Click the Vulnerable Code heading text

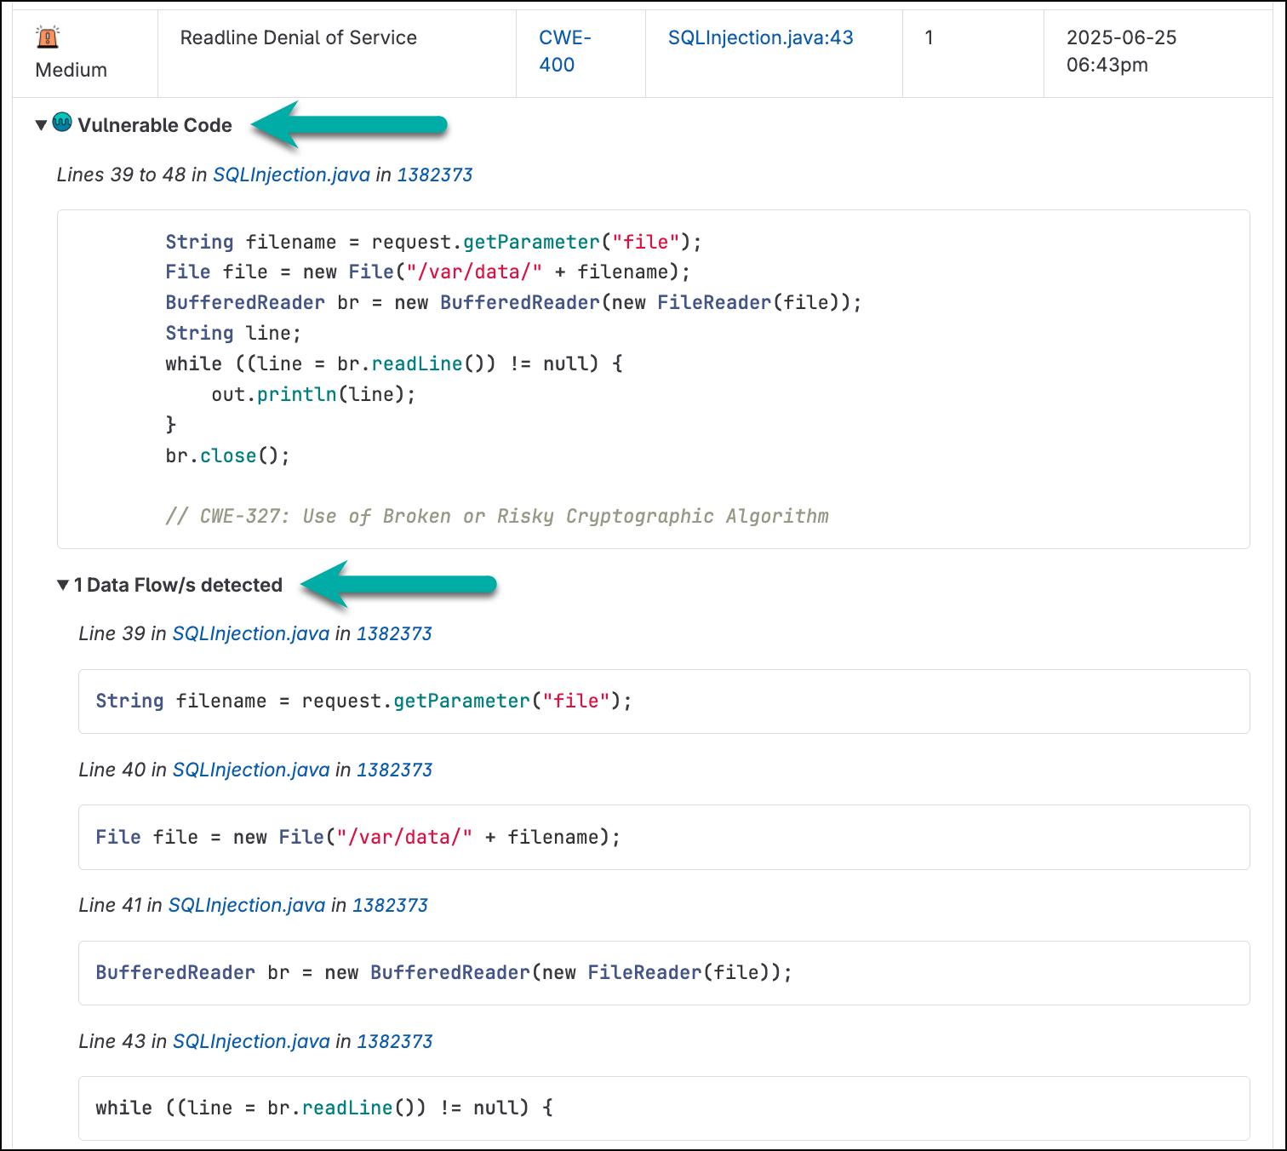click(x=155, y=125)
